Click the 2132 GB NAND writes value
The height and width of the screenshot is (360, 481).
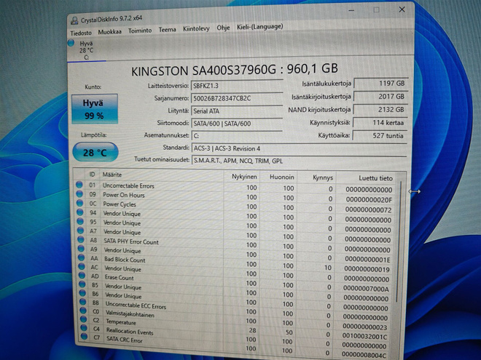pyautogui.click(x=380, y=109)
